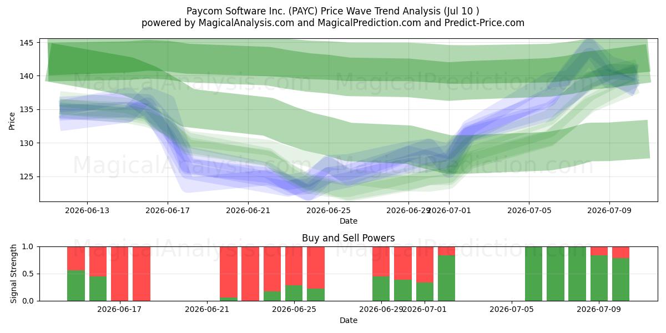Click the 'Date' label under the Buy and Sell chart
This screenshot has width=666, height=333.
349,320
